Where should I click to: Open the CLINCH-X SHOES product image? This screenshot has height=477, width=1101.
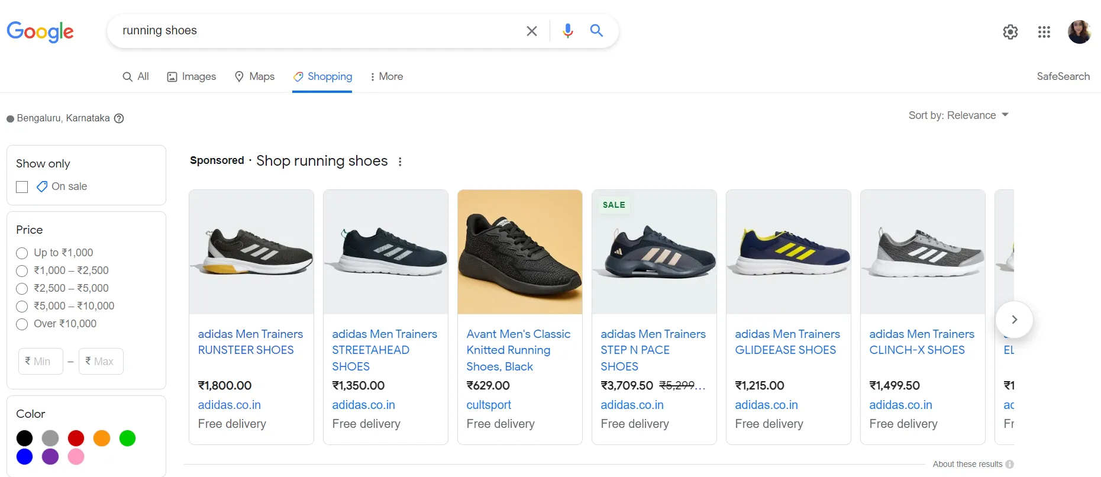(x=923, y=252)
